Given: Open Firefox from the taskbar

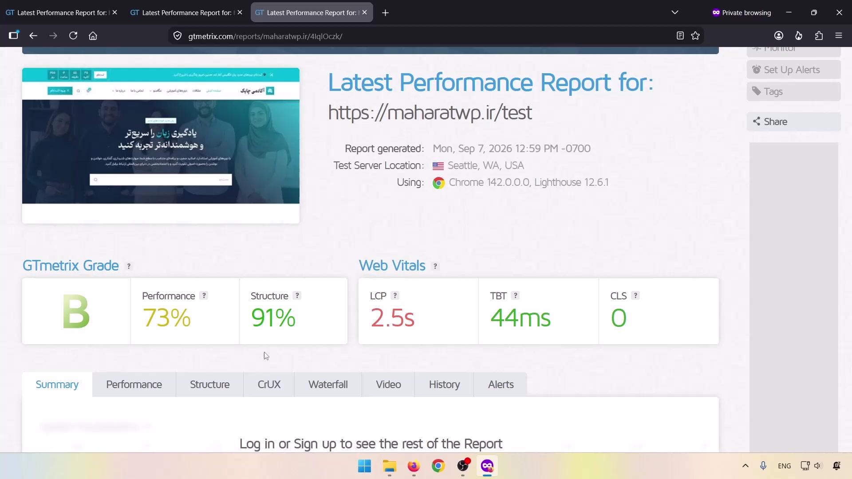Looking at the screenshot, I should click(x=414, y=466).
